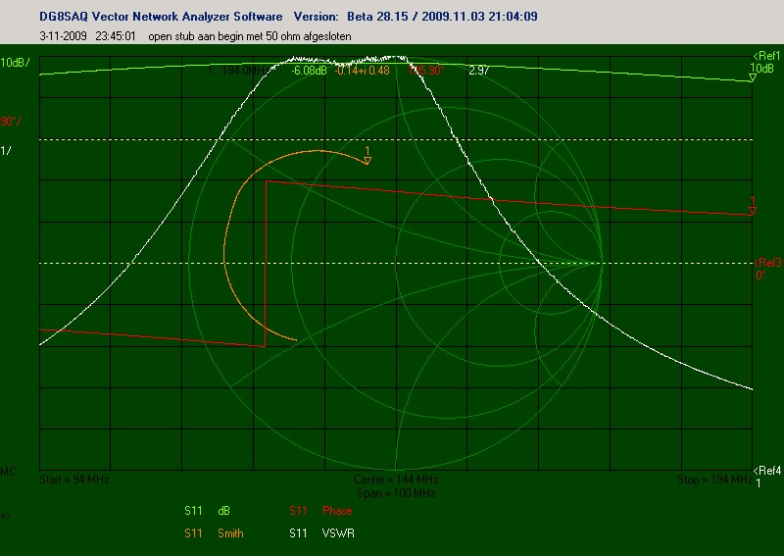784x556 pixels.
Task: Select marker 1 triangle on the red phase trace
Action: click(x=753, y=211)
